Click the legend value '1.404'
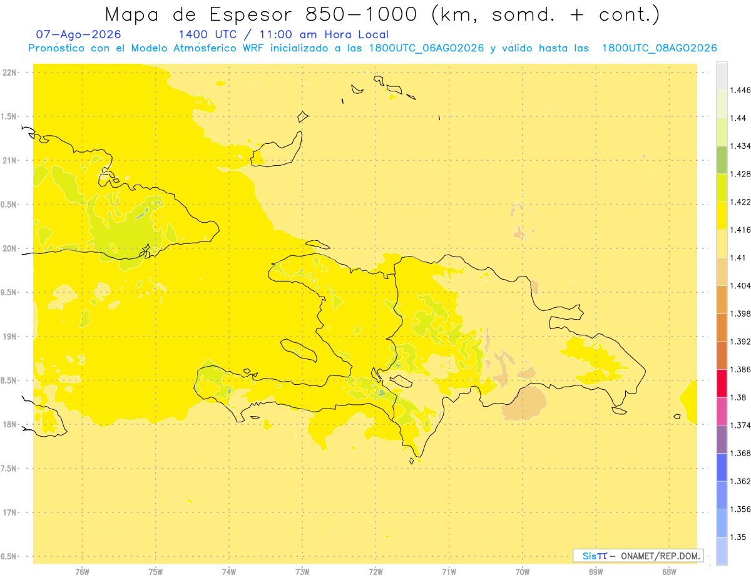Image resolution: width=751 pixels, height=580 pixels. coord(741,285)
